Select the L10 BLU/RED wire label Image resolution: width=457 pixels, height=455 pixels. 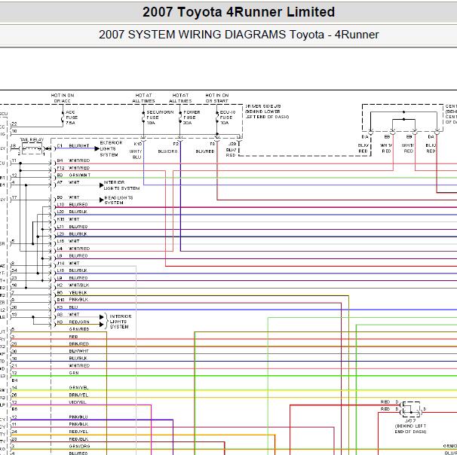coord(72,205)
